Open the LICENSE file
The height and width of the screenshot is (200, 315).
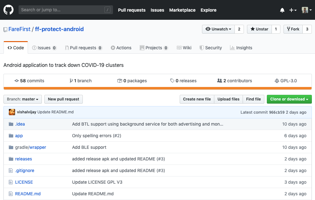(24, 182)
